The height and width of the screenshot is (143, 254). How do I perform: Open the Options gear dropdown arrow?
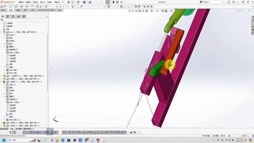124,2
